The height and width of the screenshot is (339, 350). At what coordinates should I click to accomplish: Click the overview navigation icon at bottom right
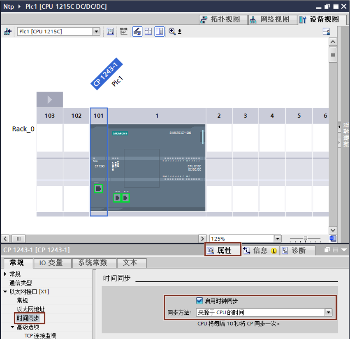tap(333, 238)
